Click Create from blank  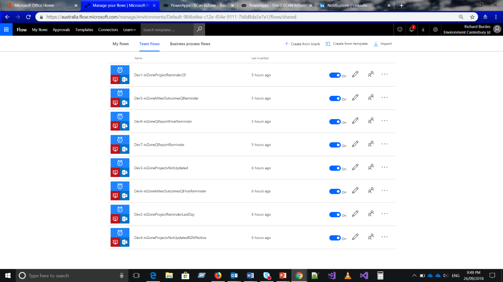(302, 43)
